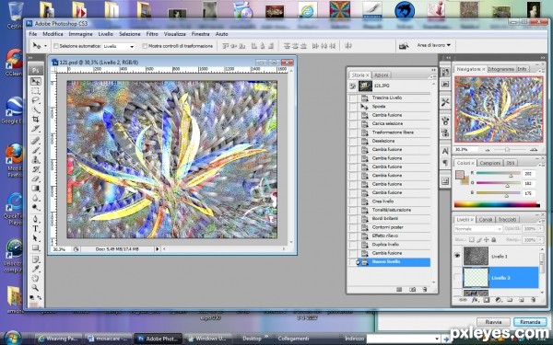
Task: Select the Tonalità/saturazione history state
Action: [392, 210]
